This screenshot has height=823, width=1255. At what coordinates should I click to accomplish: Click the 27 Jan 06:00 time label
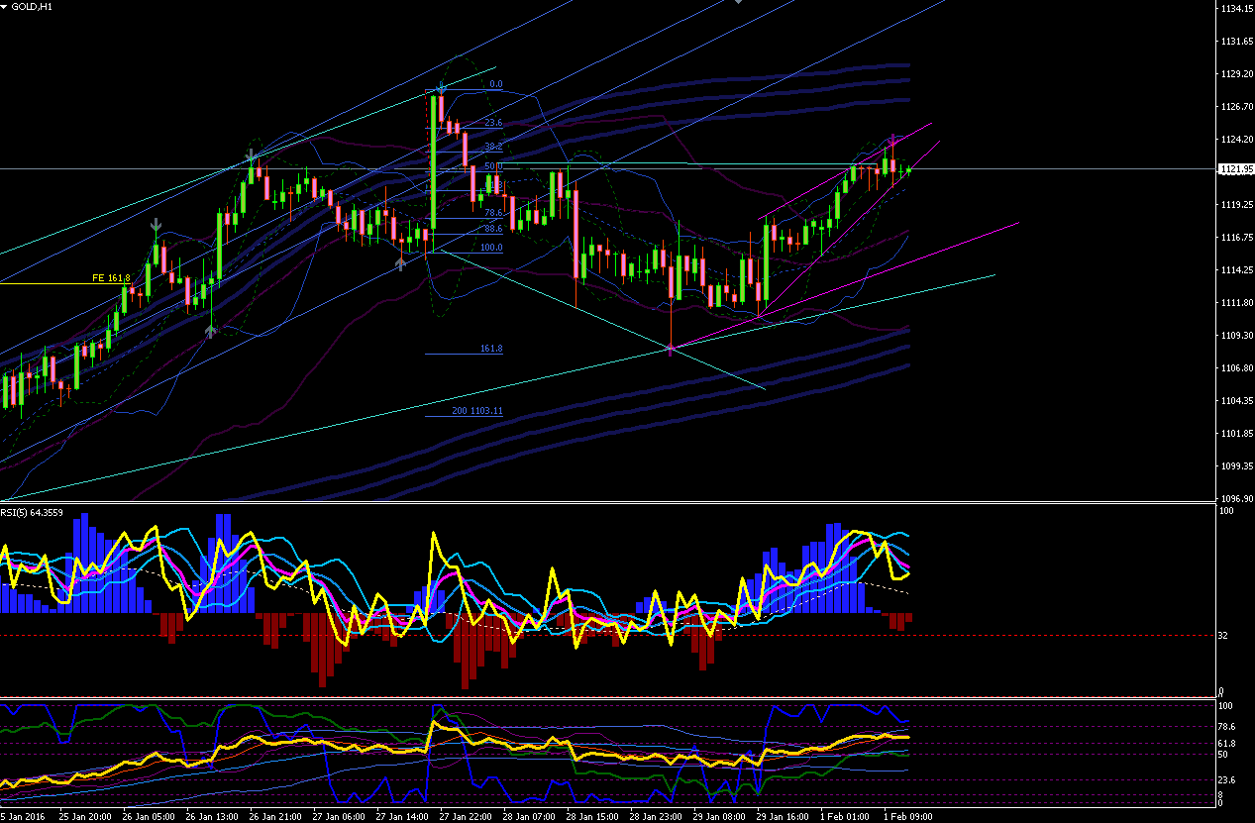point(339,817)
